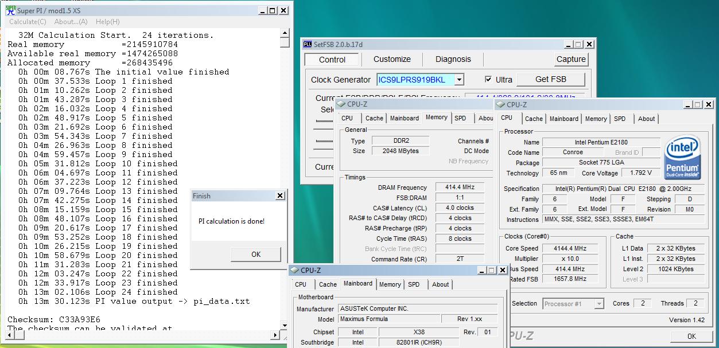Click the Get FSB button
The image size is (719, 348).
551,80
